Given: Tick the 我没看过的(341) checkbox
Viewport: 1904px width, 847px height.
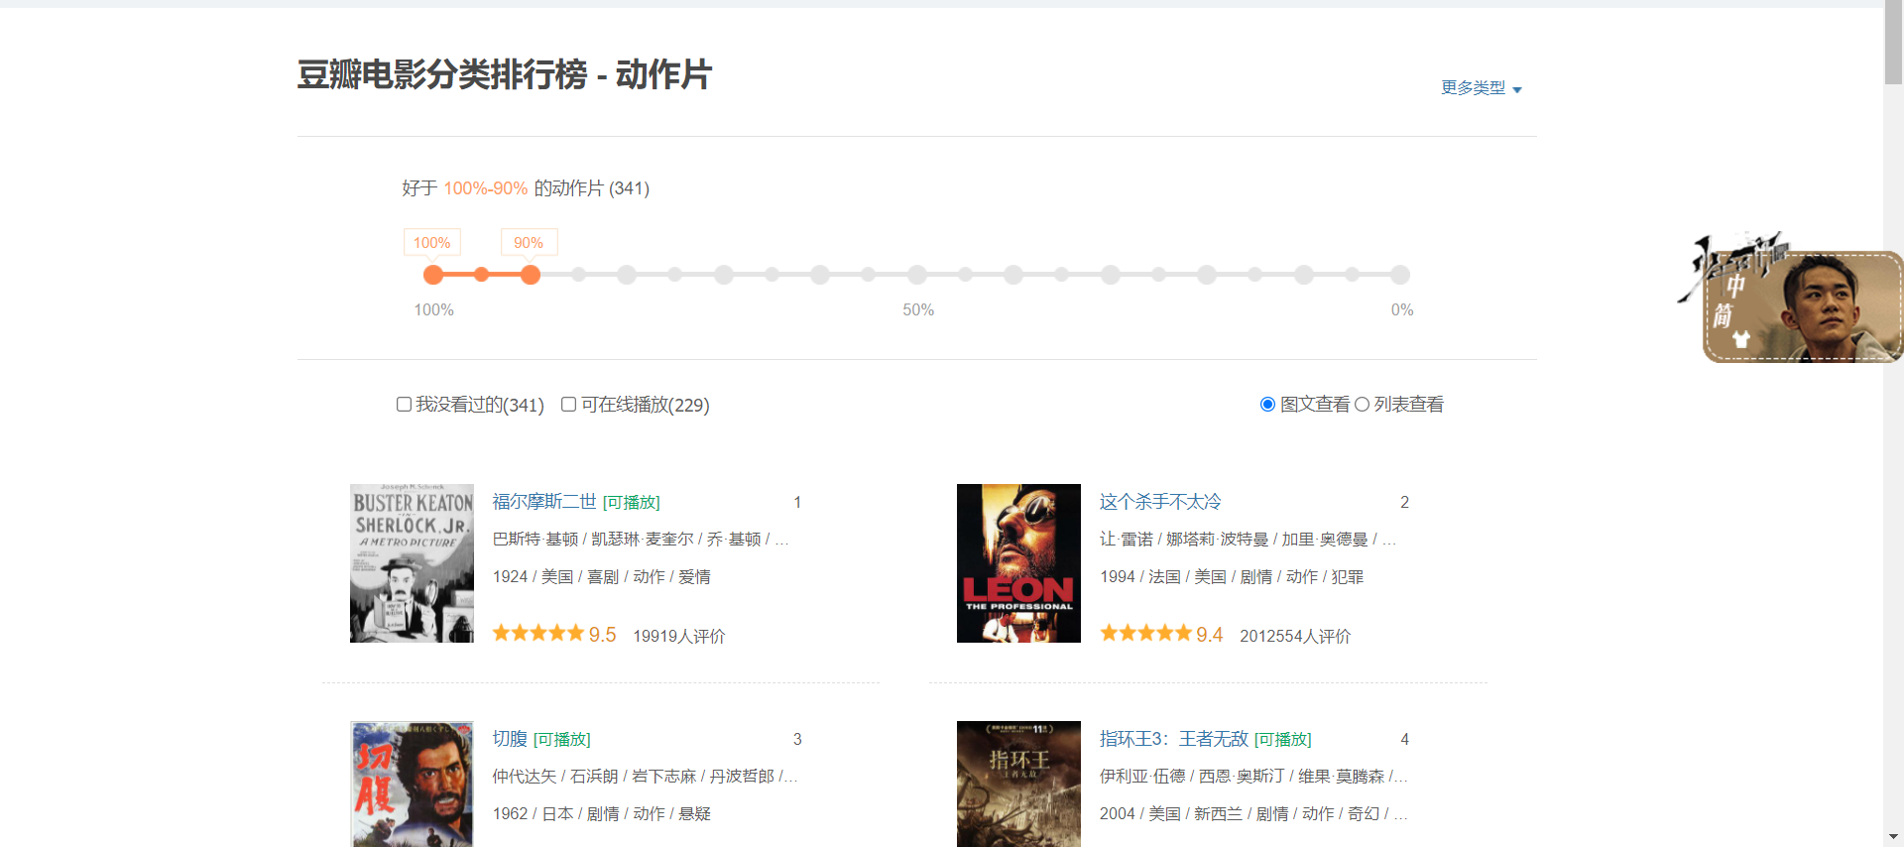Looking at the screenshot, I should pyautogui.click(x=404, y=405).
